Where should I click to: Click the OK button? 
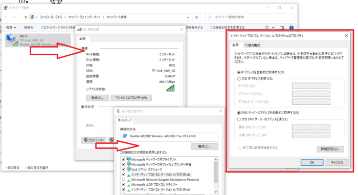[x=312, y=163]
